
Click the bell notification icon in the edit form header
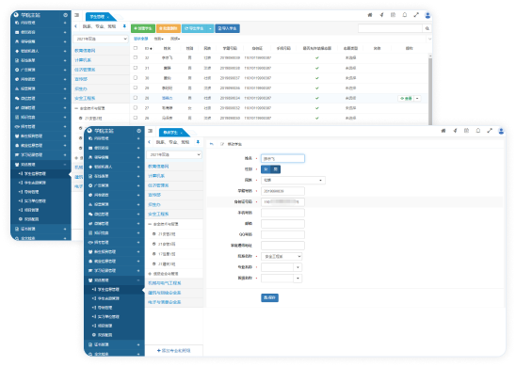(478, 131)
